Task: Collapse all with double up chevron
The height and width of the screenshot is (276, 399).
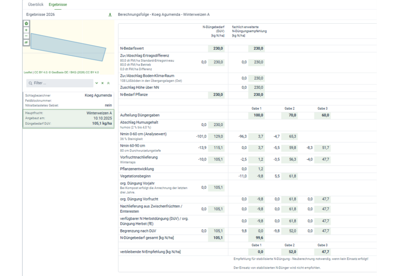Action: (108, 83)
